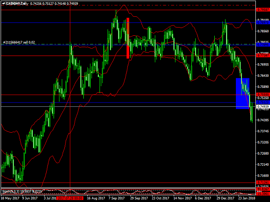Click the 0.75505 red price label
The height and width of the screenshot is (202, 270).
[x=263, y=95]
